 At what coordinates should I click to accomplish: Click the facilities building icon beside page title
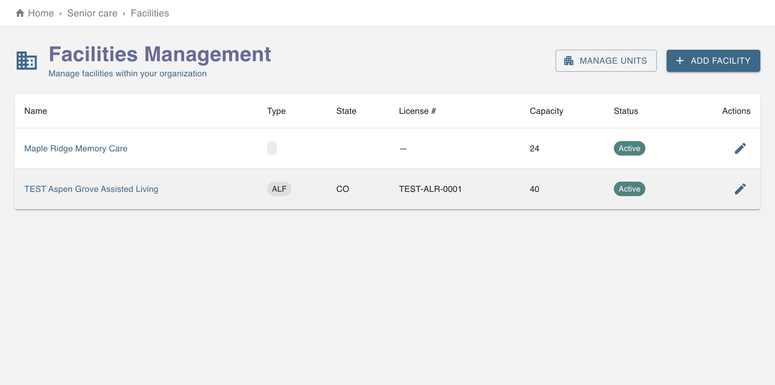[27, 61]
